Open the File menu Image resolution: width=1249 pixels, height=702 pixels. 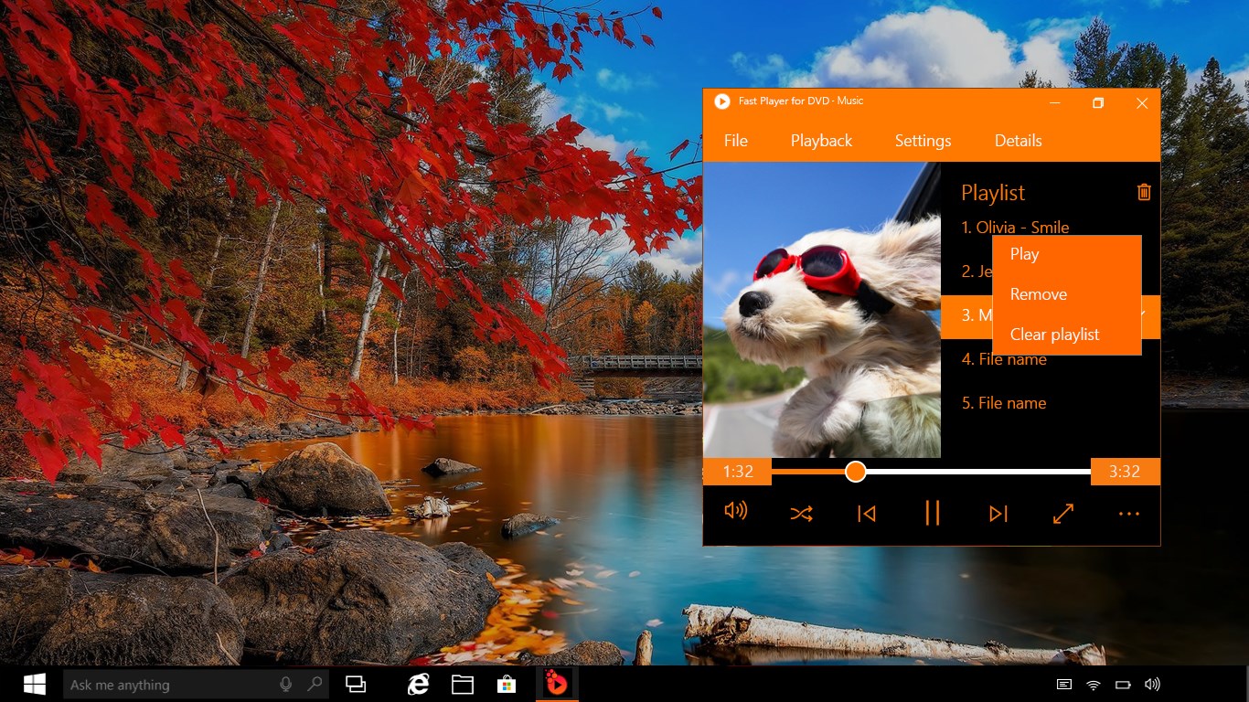[735, 141]
